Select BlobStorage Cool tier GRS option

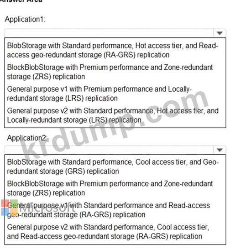click(x=113, y=167)
